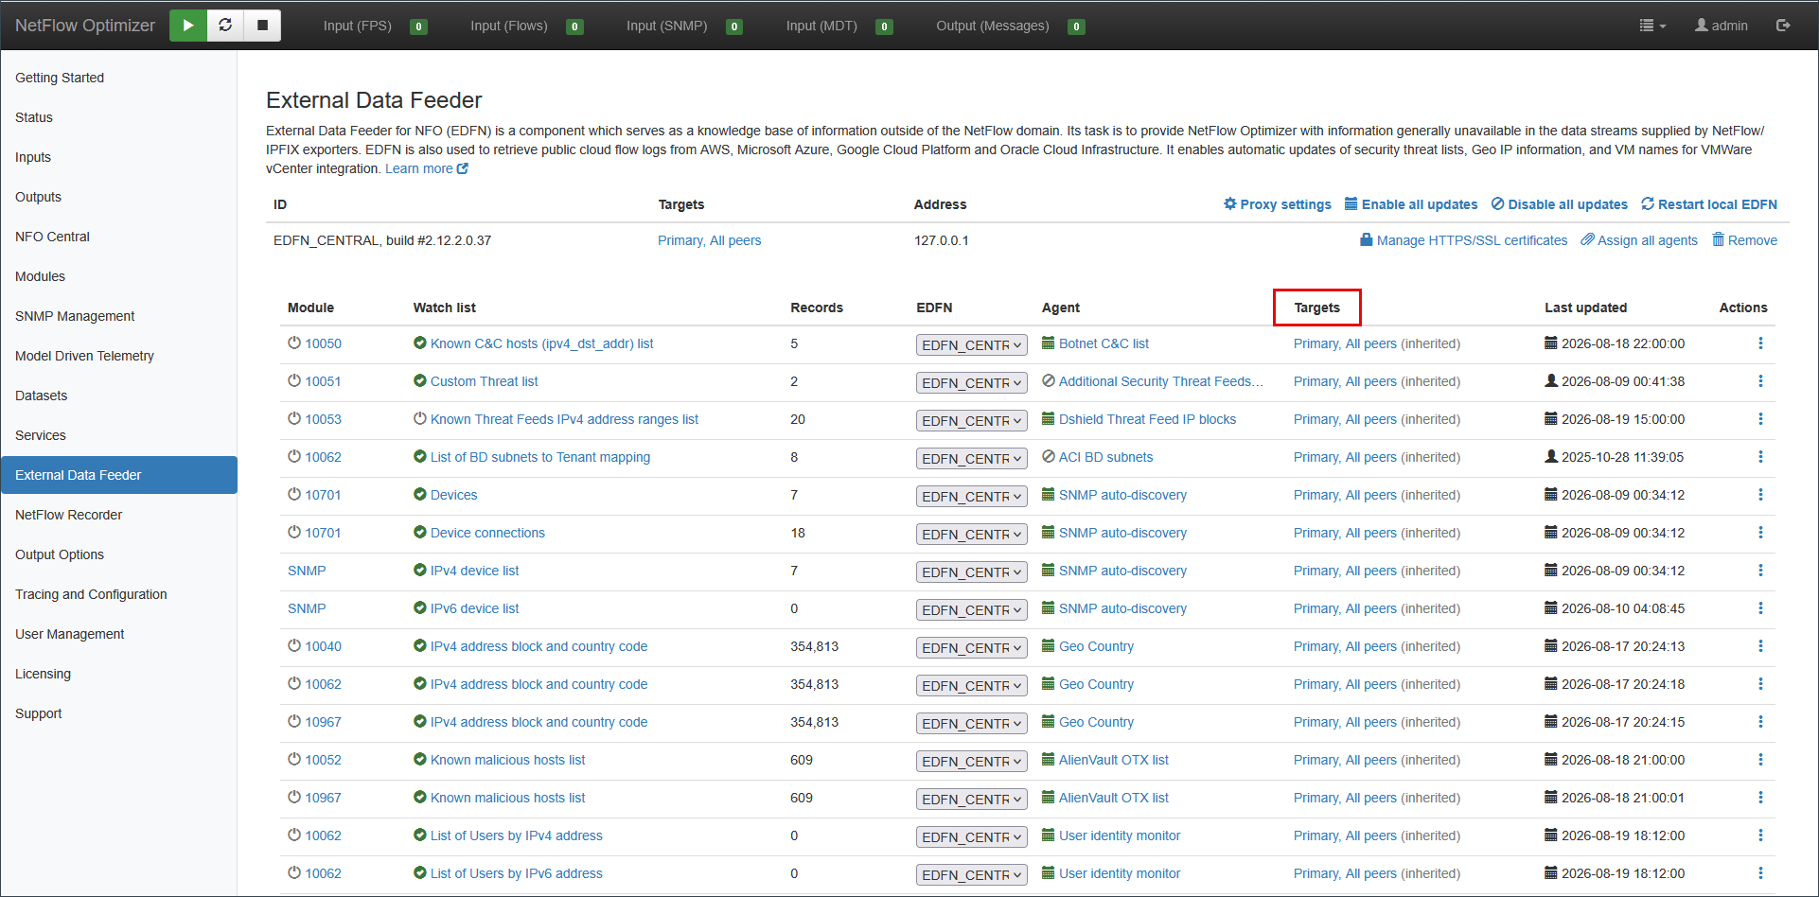Image resolution: width=1819 pixels, height=897 pixels.
Task: Open EDFN dropdown for Custom Threat list row
Action: click(972, 383)
